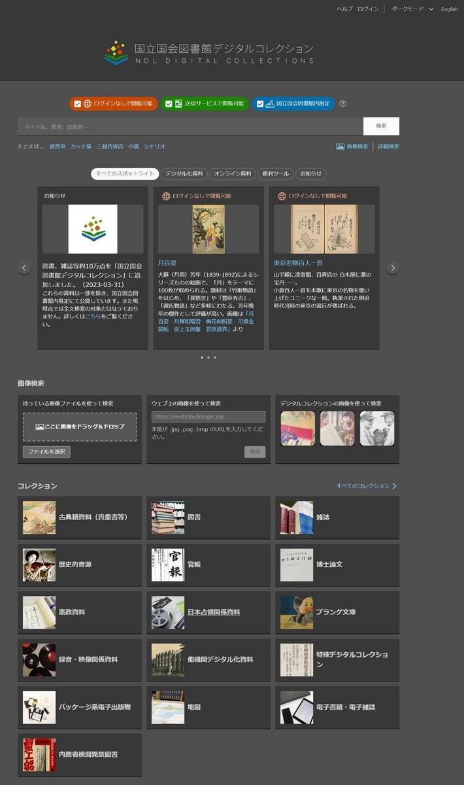Open 古典籍資料 collection thumbnail
Screen dimensions: 464x785
point(39,517)
